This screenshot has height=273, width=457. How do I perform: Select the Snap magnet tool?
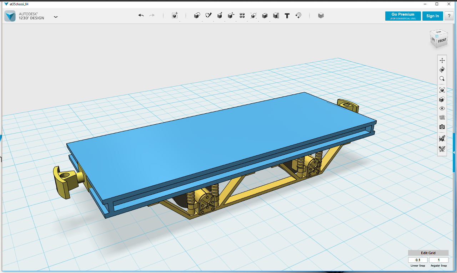click(298, 16)
